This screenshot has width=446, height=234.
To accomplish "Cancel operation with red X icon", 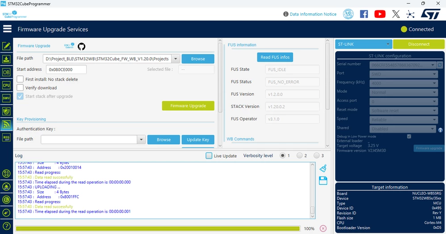I will point(323,228).
